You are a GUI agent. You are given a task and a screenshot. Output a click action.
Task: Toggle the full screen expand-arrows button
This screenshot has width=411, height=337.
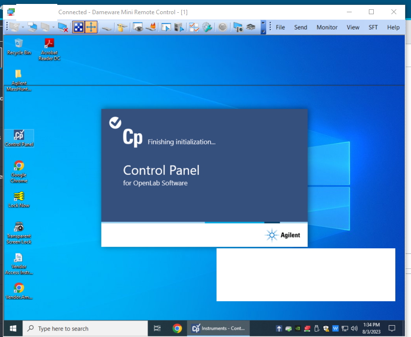[79, 27]
